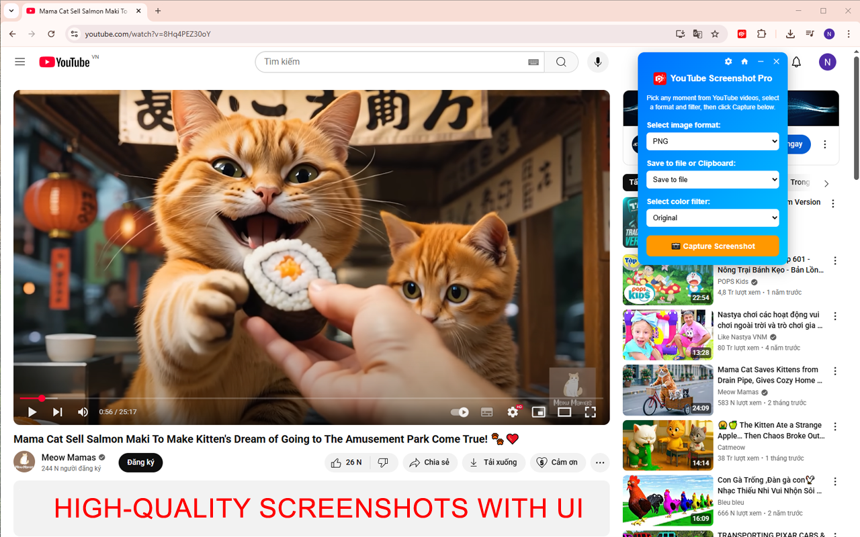Click the Cảm ơn thanks button
This screenshot has height=537, width=860.
(558, 462)
